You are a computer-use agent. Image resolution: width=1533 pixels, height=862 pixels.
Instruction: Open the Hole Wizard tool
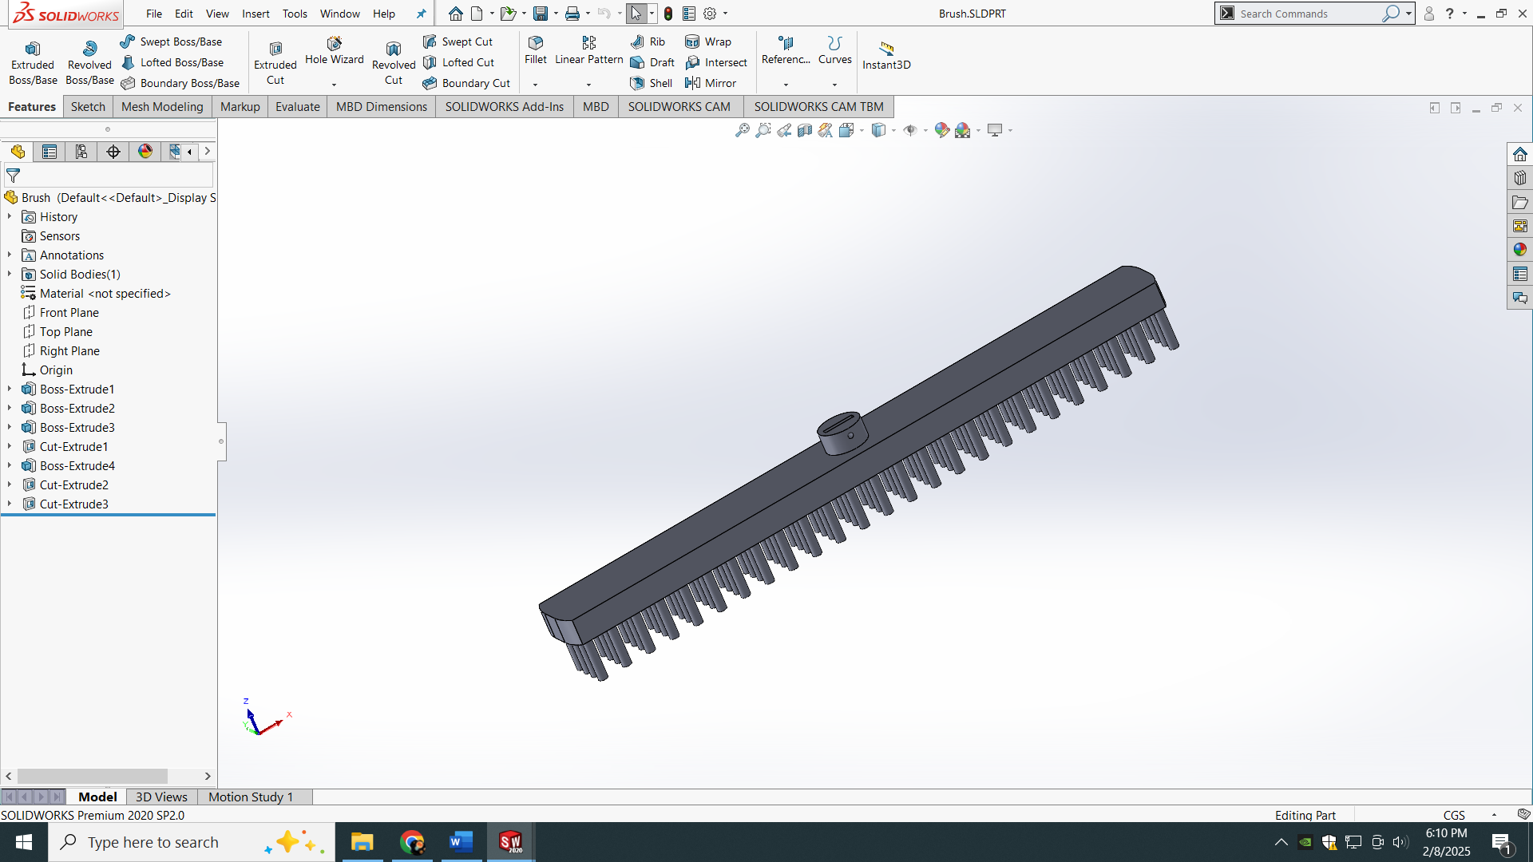click(335, 51)
